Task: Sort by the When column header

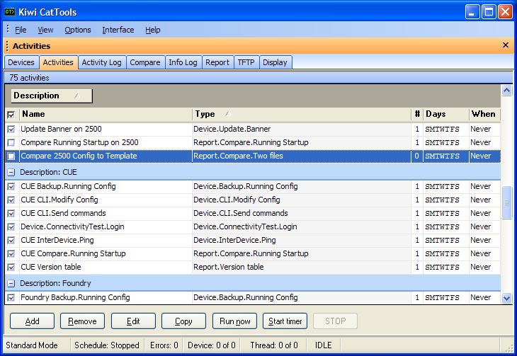Action: (x=484, y=114)
